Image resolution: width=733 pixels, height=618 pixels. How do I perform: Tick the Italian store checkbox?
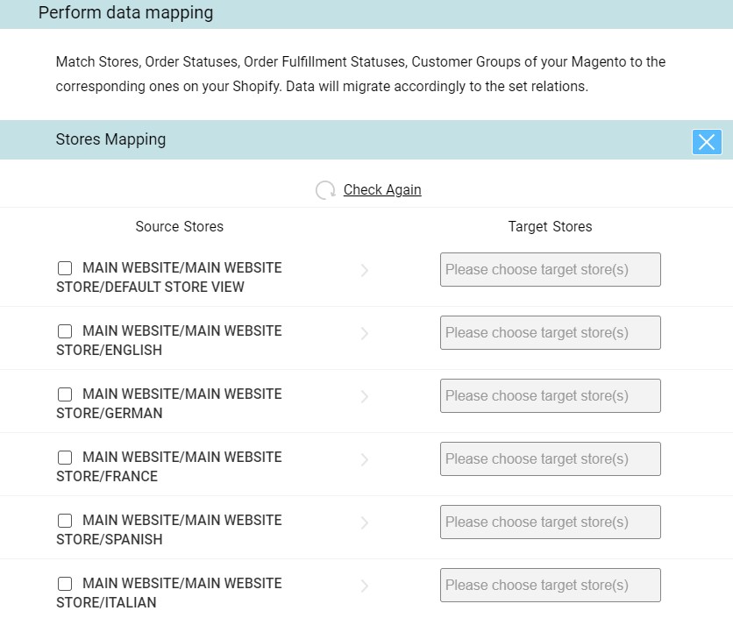tap(65, 584)
